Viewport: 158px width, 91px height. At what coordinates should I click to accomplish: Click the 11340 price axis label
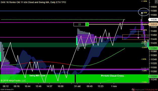click(154, 59)
